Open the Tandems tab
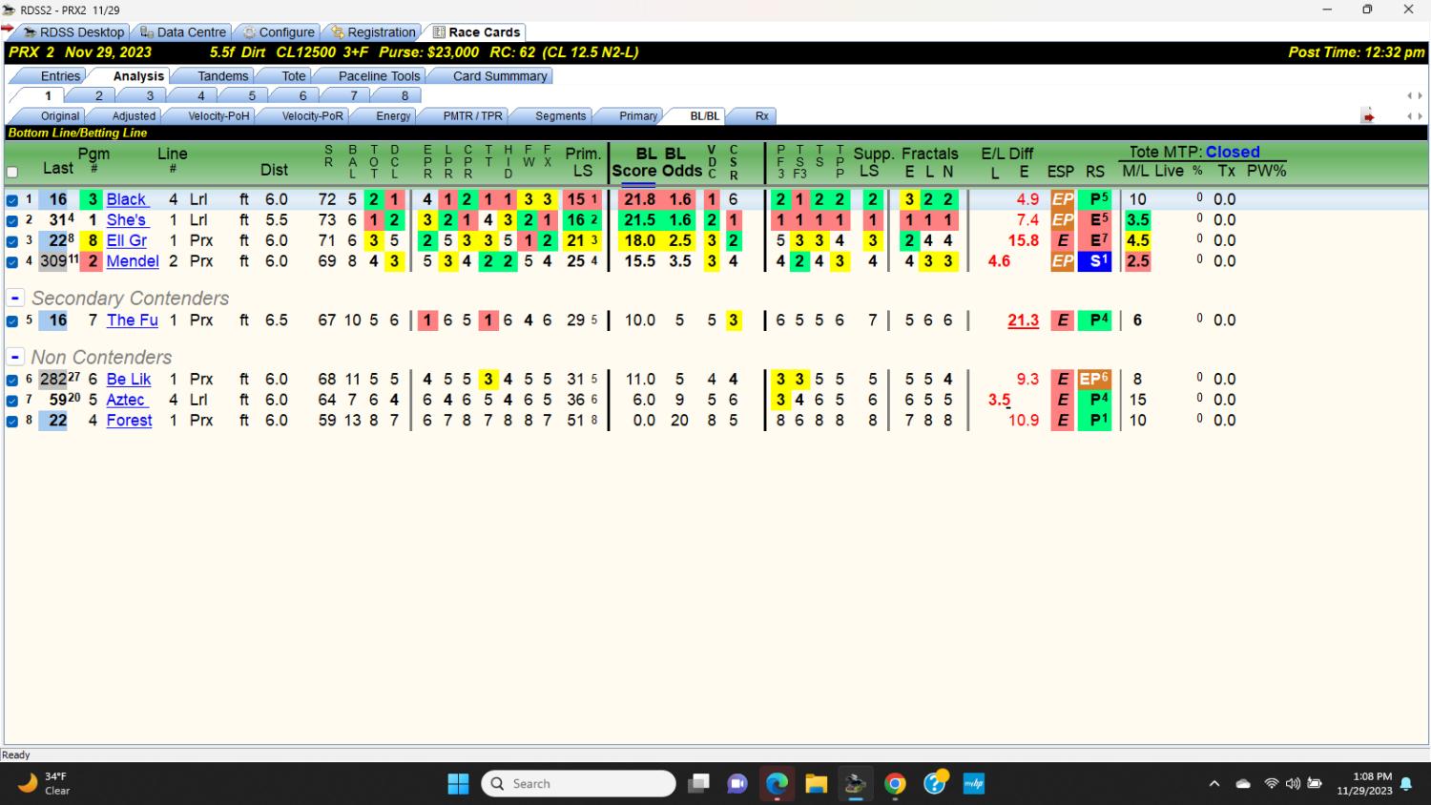1431x805 pixels. click(x=222, y=76)
